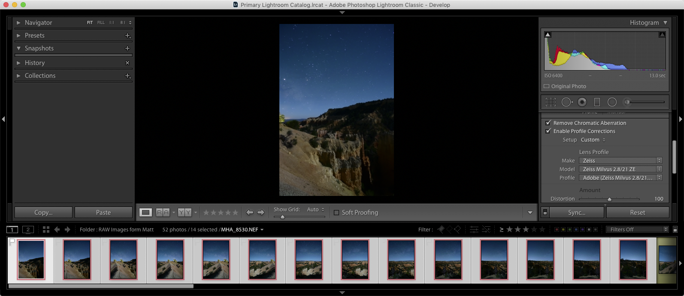Select the Spot Removal tool

567,102
